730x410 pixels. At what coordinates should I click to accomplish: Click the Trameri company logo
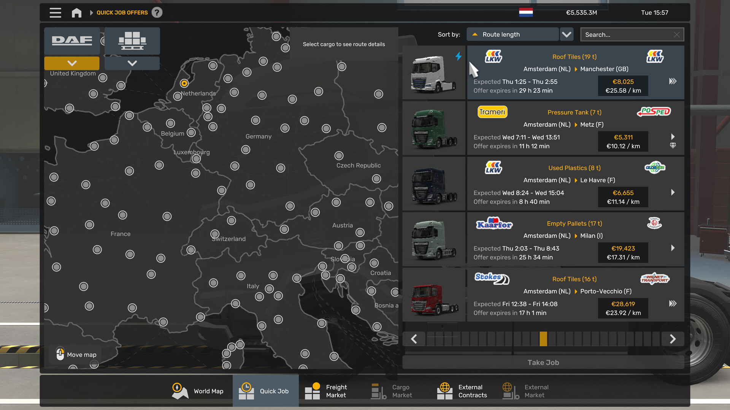[492, 112]
